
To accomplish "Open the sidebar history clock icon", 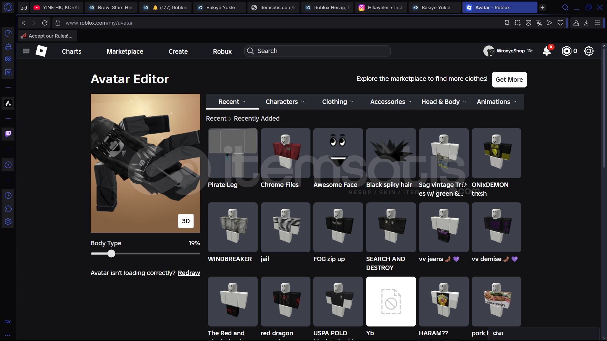I will pos(8,195).
